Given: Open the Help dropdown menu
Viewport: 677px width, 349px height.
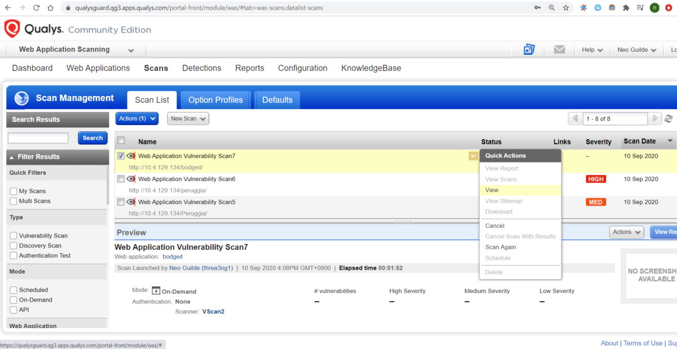Looking at the screenshot, I should pyautogui.click(x=592, y=50).
